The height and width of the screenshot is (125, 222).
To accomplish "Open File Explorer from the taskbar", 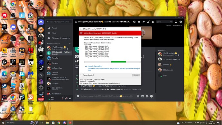I will (x=47, y=123).
